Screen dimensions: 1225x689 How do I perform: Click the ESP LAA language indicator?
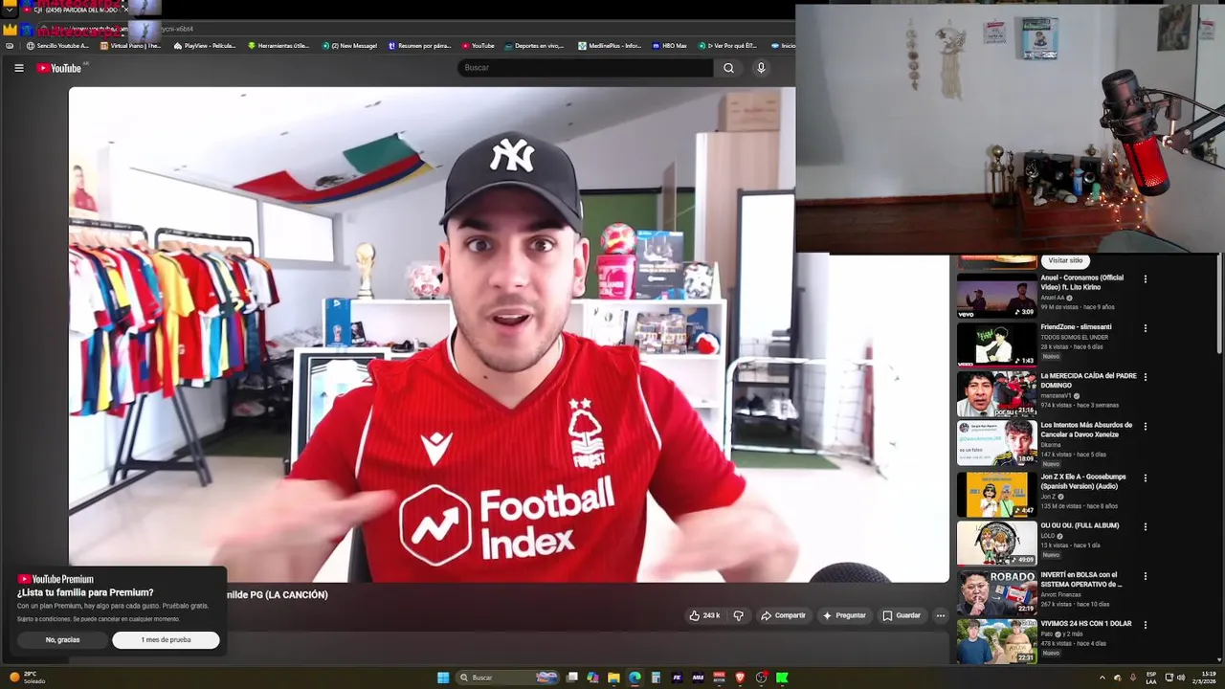[x=1151, y=678]
